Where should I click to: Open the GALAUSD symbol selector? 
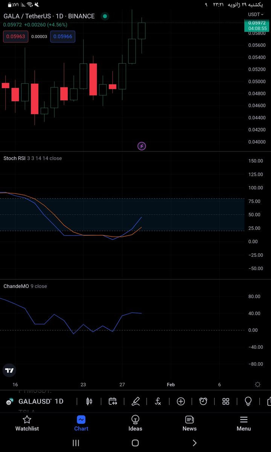tap(34, 402)
